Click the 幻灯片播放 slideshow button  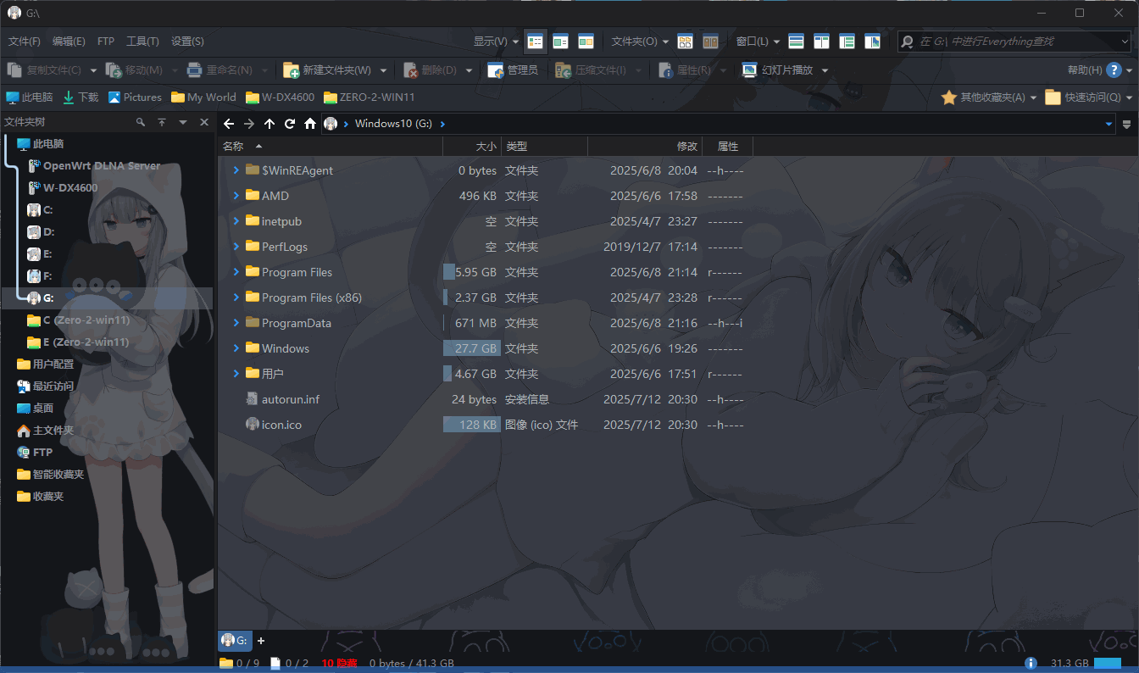pyautogui.click(x=778, y=70)
